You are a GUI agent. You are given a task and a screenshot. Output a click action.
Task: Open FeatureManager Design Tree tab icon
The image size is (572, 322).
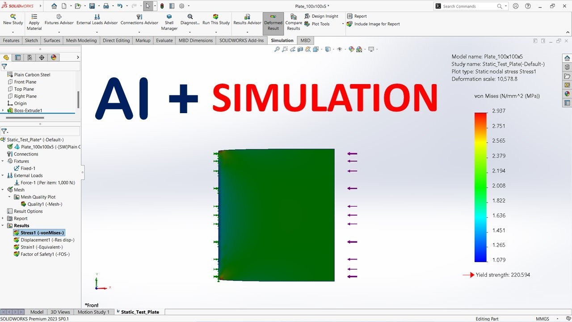[6, 57]
